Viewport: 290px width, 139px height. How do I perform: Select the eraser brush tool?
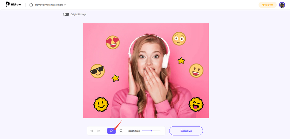click(111, 131)
